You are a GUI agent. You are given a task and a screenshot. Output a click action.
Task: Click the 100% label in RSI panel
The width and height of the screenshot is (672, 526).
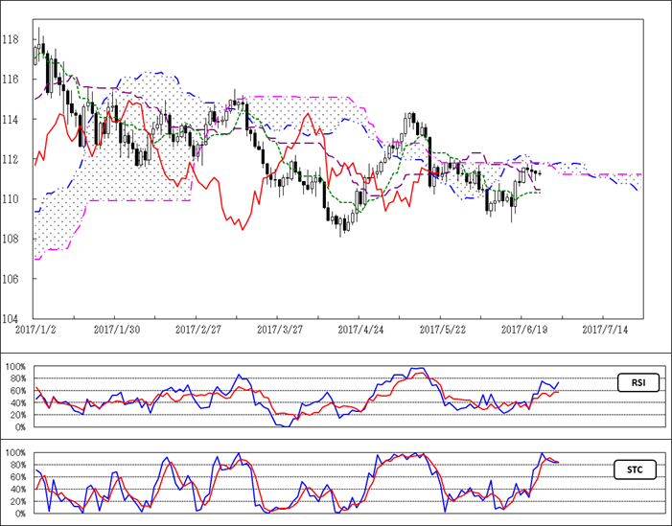[14, 367]
